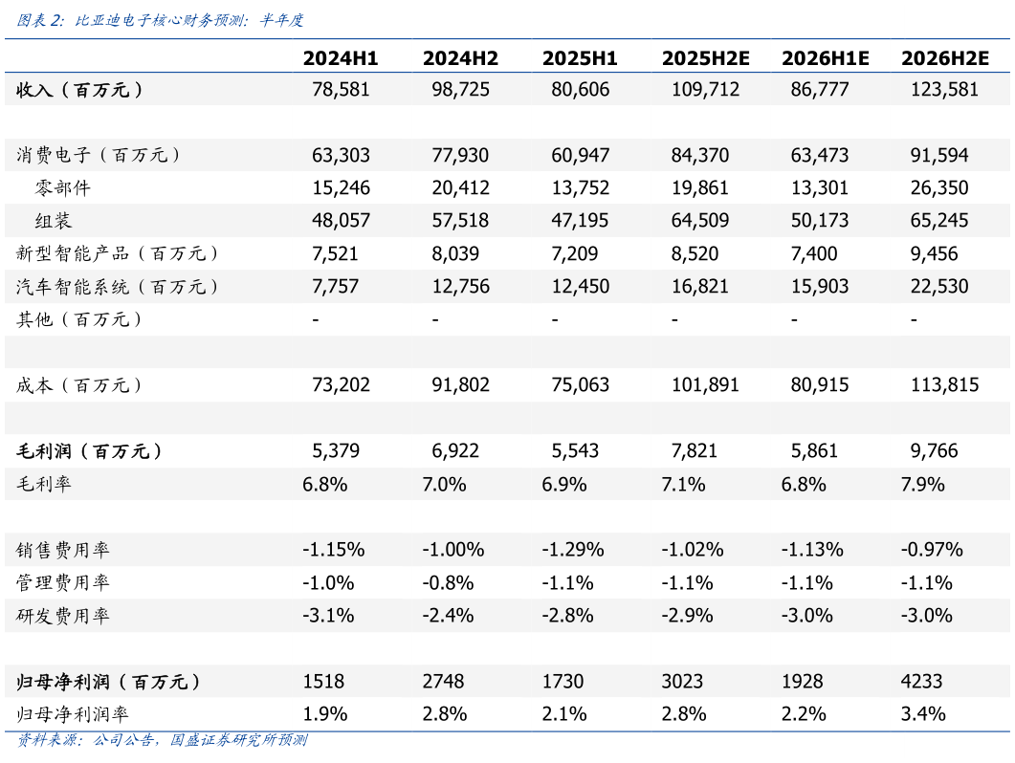This screenshot has height=763, width=1015.
Task: Click the sales expense rate -1.29%
Action: [x=573, y=550]
